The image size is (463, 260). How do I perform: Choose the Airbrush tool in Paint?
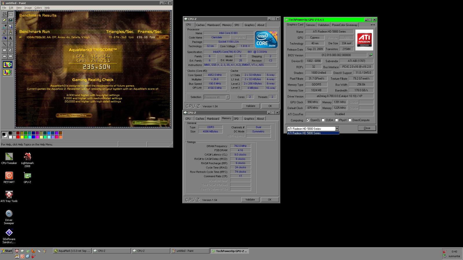pyautogui.click(x=5, y=38)
